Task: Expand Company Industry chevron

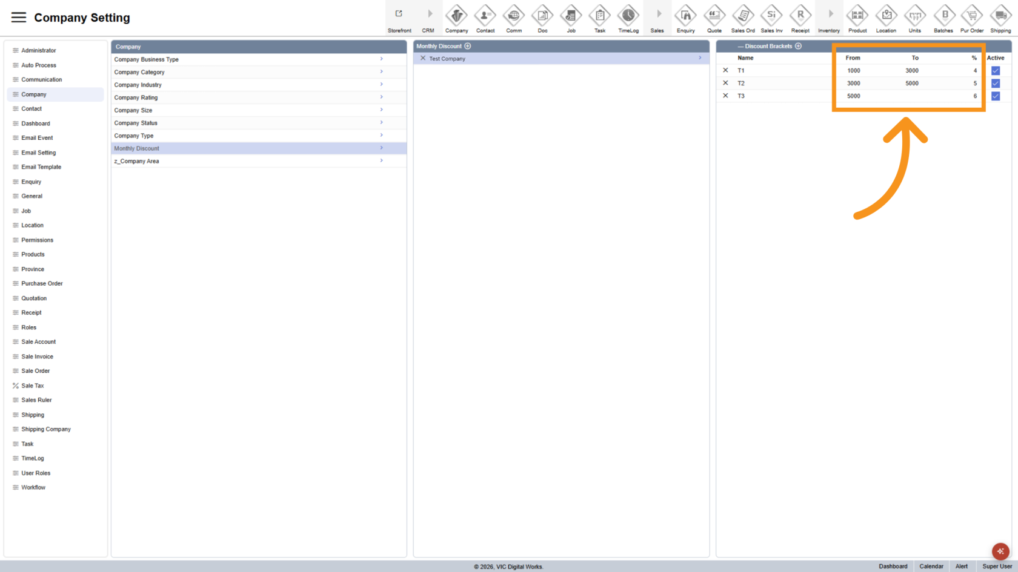Action: click(381, 84)
